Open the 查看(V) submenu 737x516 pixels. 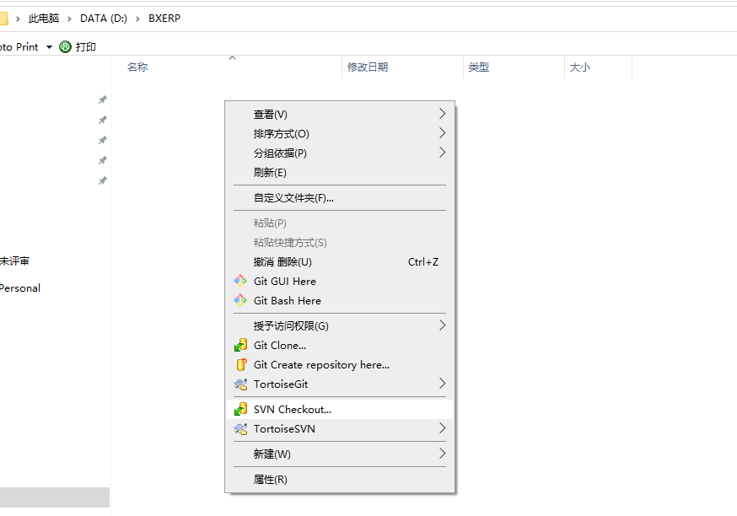[339, 114]
